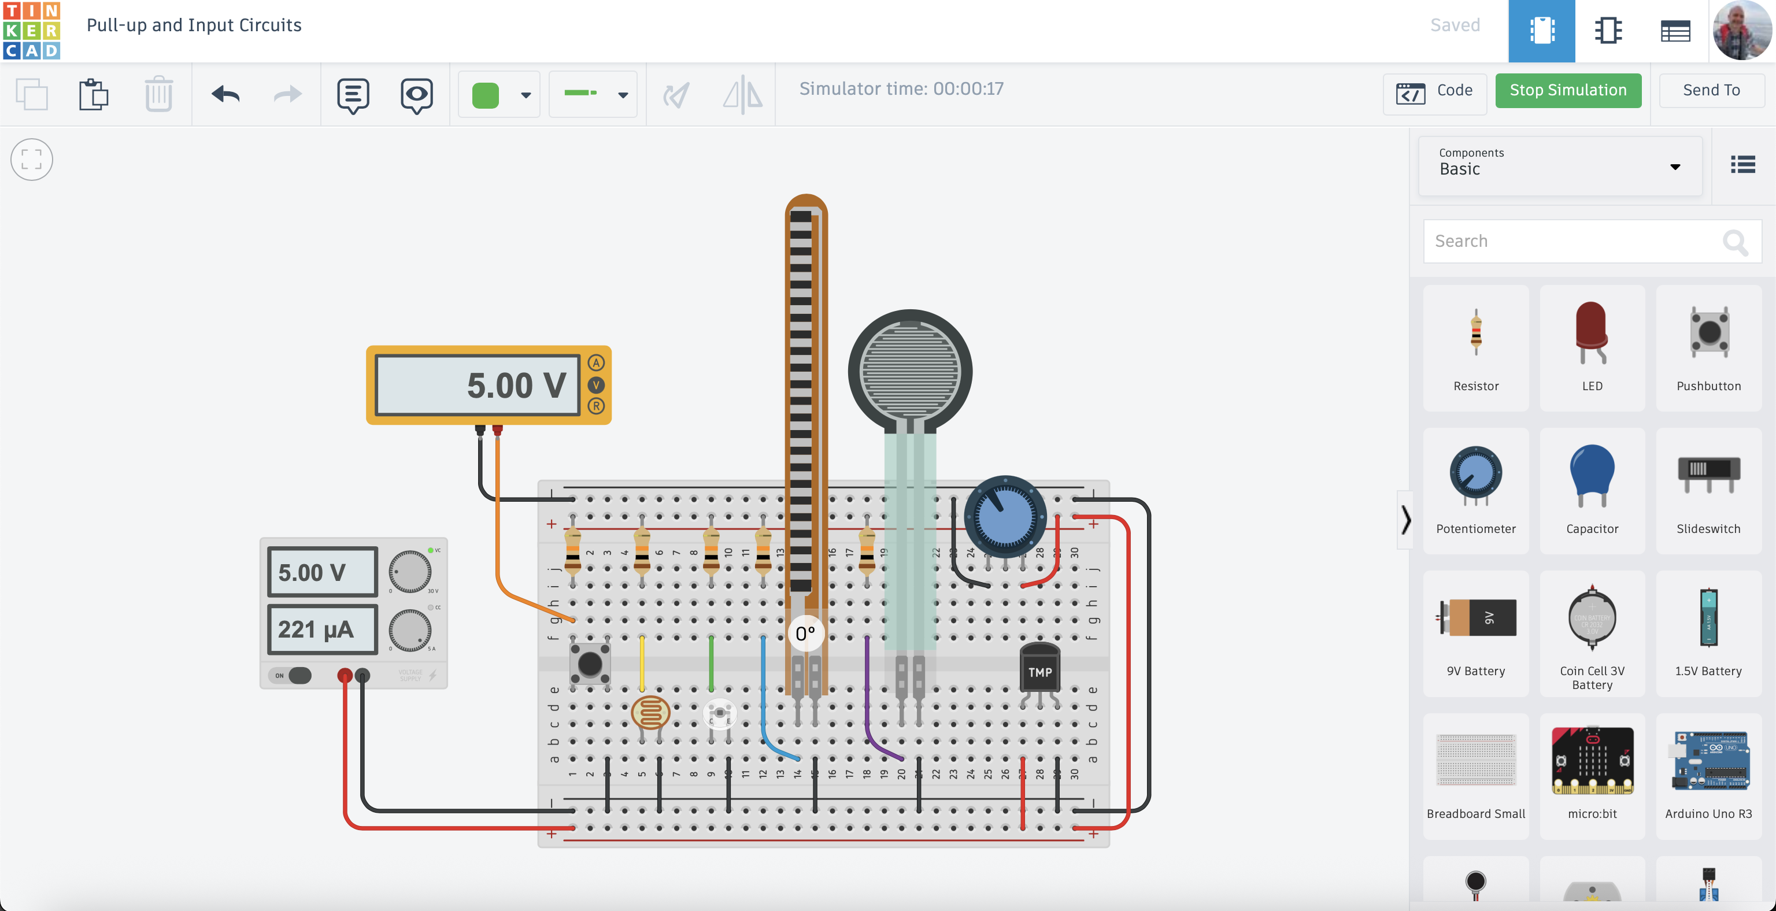Click the round force sensor pad
Image resolution: width=1776 pixels, height=911 pixels.
pyautogui.click(x=910, y=371)
